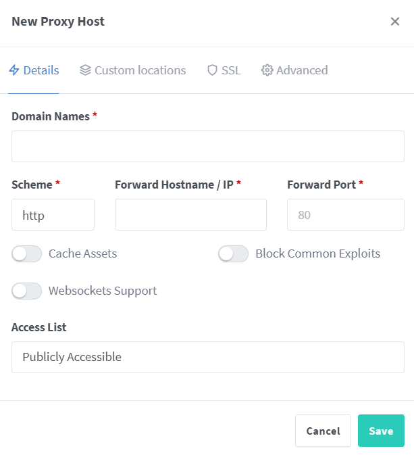
Task: Open the Domain Names tag selector
Action: [x=208, y=146]
